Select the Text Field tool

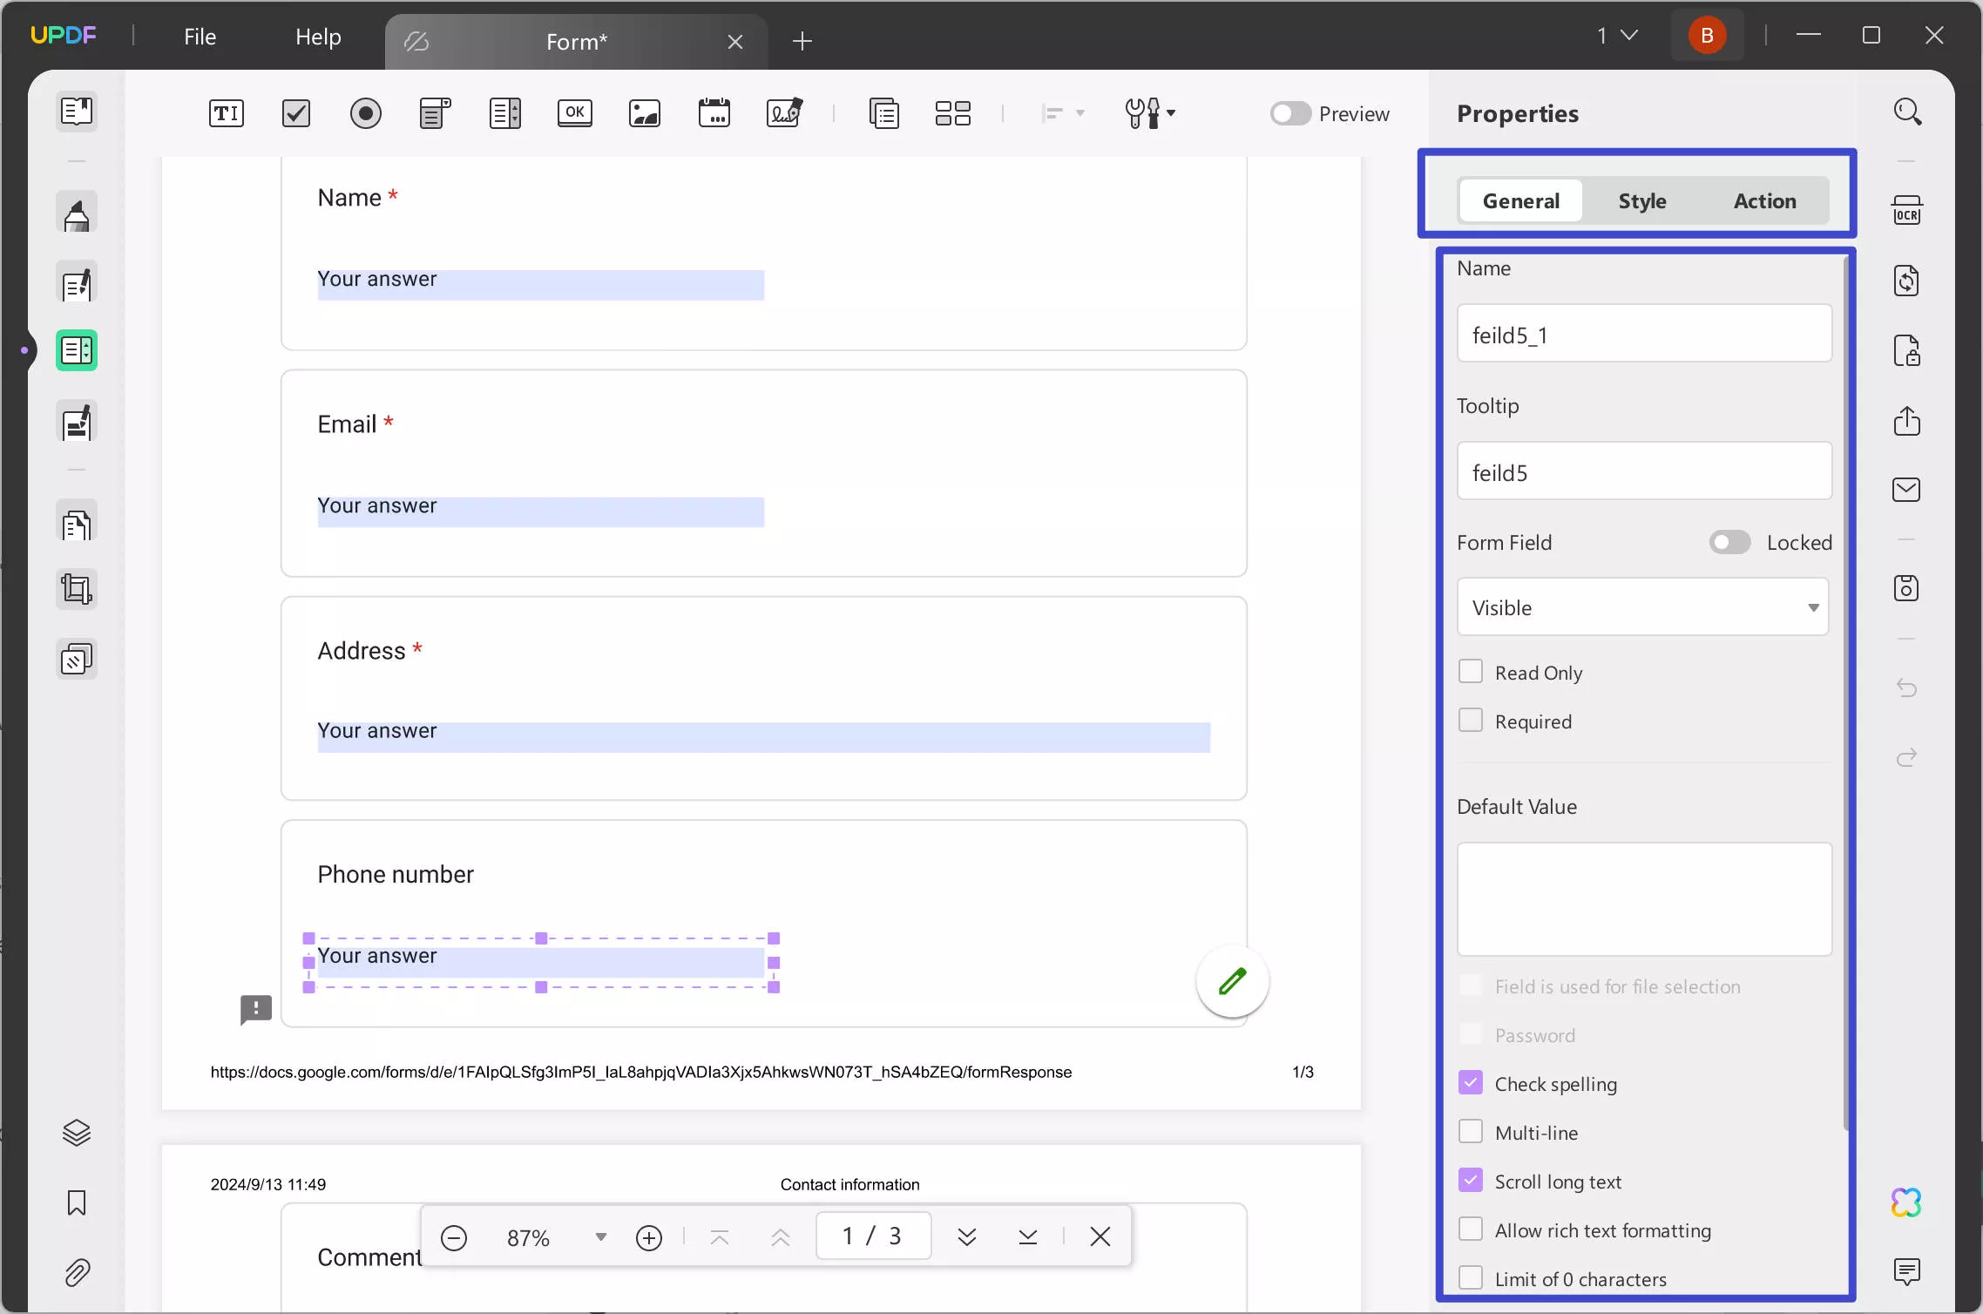pyautogui.click(x=226, y=112)
